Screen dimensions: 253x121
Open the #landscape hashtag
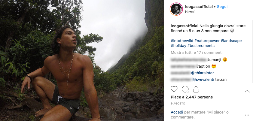(231, 41)
